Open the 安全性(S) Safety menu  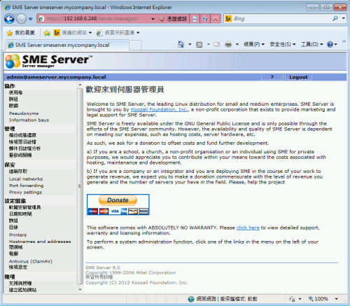coord(283,44)
